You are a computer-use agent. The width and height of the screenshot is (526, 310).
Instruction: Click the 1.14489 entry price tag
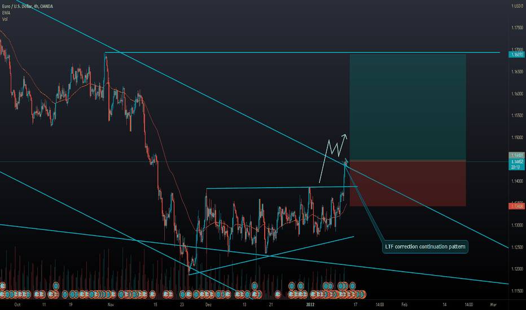pos(516,155)
